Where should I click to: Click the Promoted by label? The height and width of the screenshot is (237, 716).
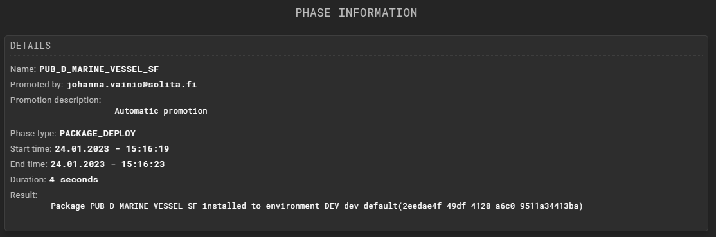(37, 85)
